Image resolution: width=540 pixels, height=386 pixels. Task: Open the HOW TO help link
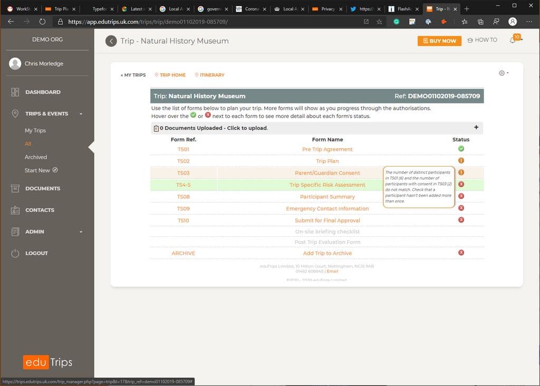[x=482, y=40]
